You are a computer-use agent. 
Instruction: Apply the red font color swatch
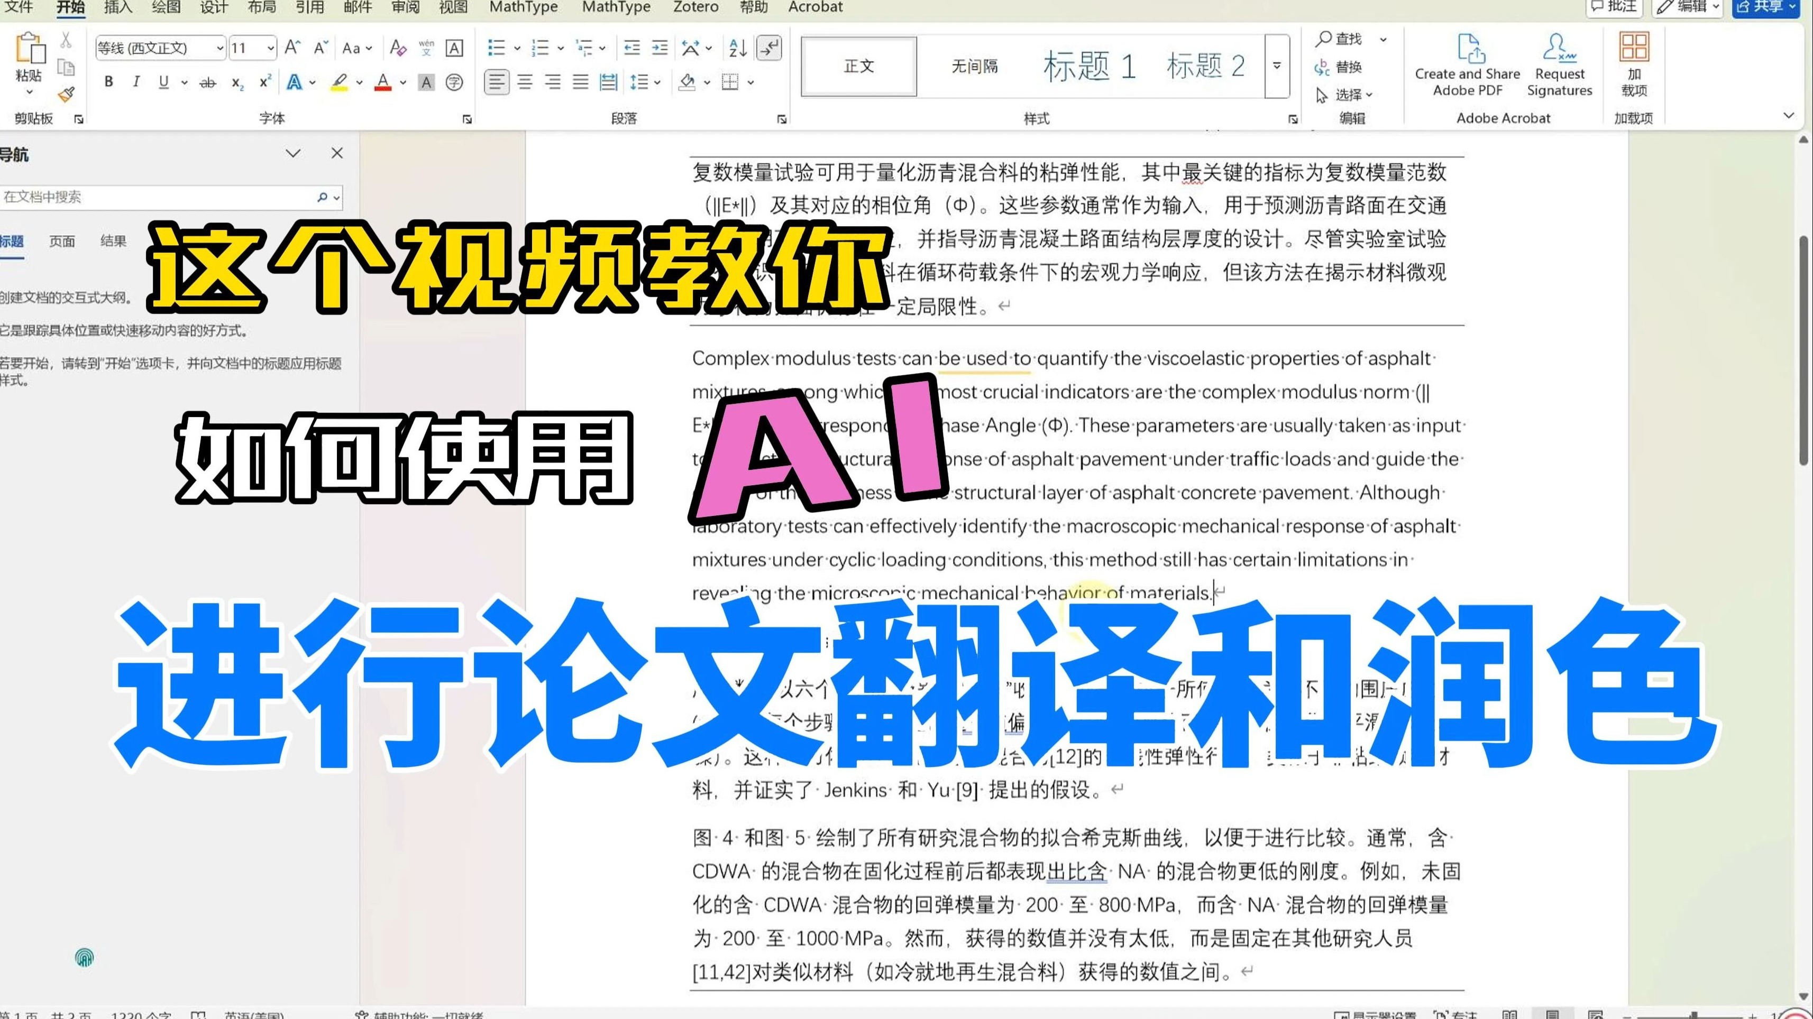coord(383,82)
